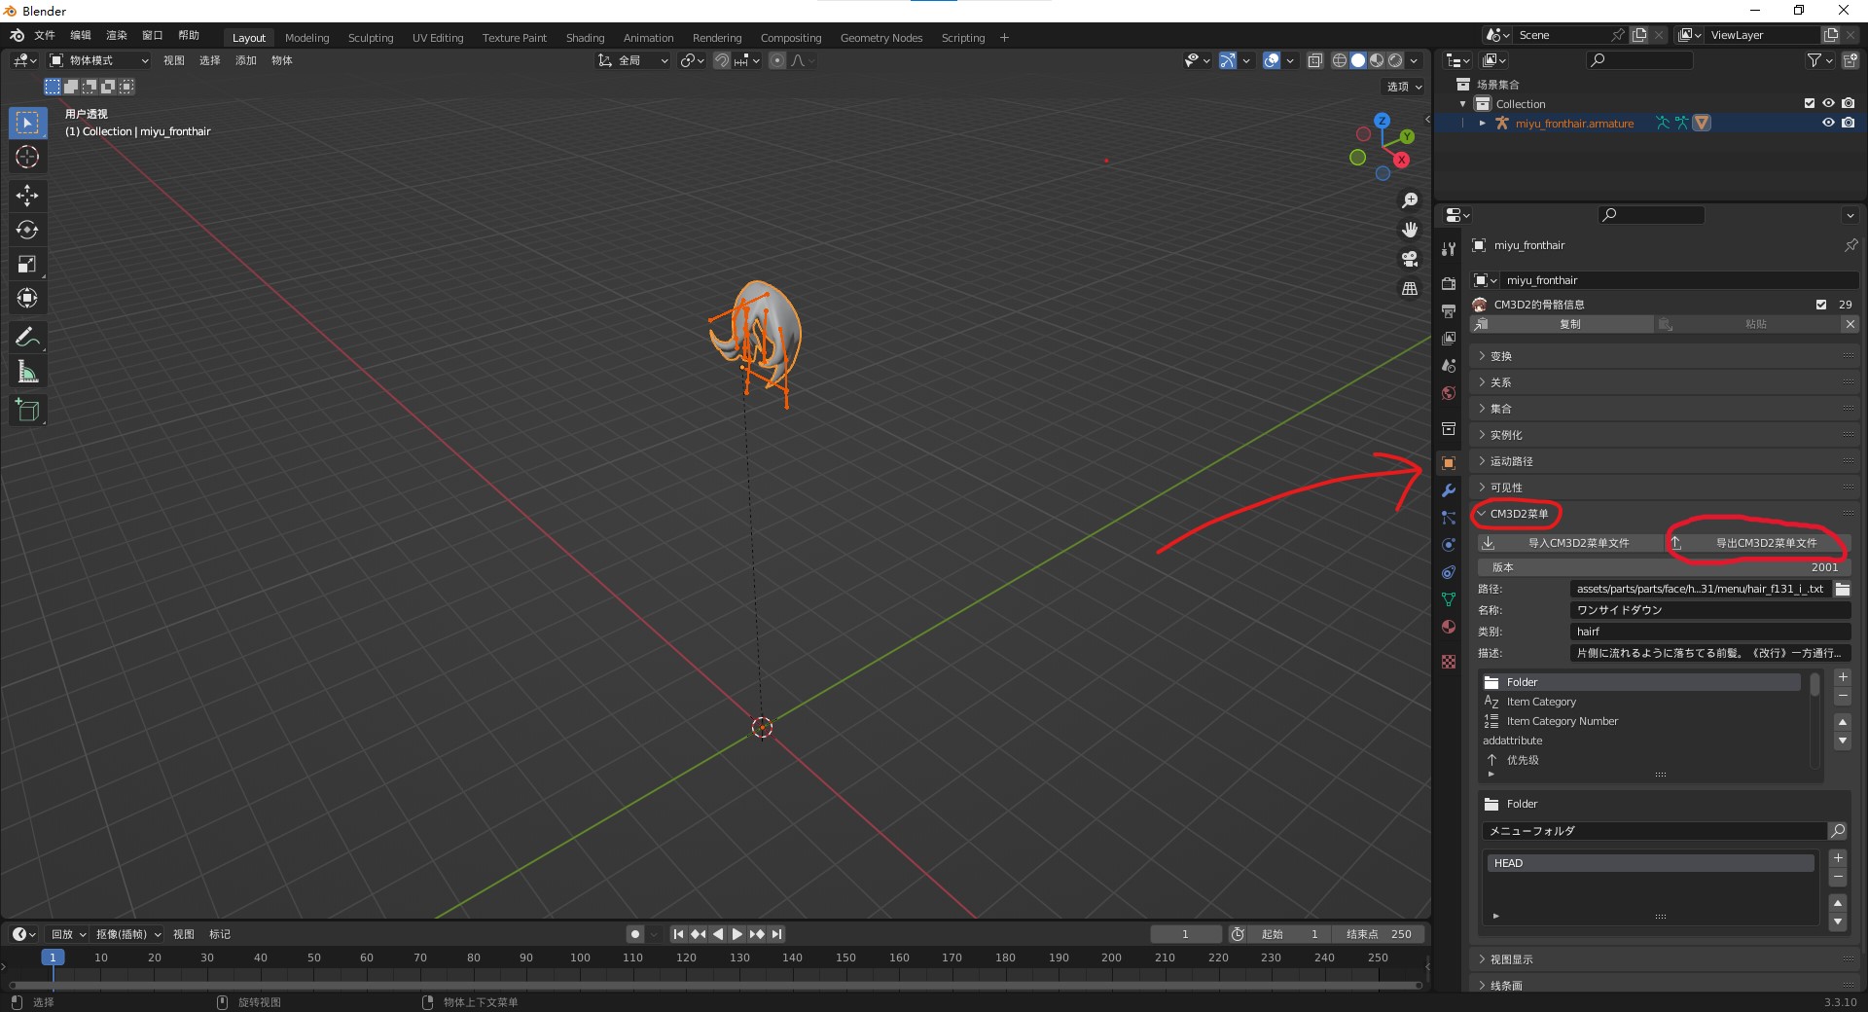The width and height of the screenshot is (1868, 1012).
Task: Open the Texture properties checker tab
Action: (x=1449, y=662)
